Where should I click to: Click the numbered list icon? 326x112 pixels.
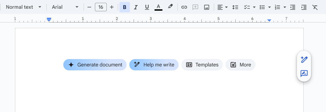(278, 7)
